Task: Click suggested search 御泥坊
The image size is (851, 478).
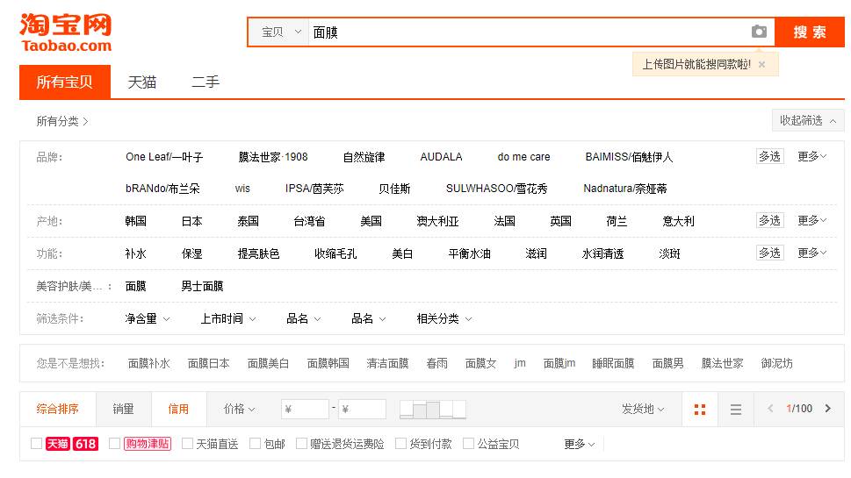Action: [x=776, y=363]
